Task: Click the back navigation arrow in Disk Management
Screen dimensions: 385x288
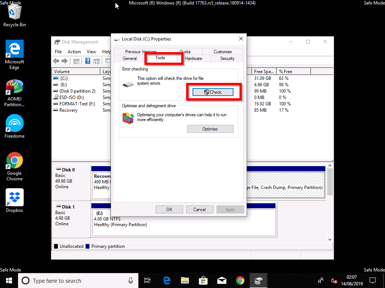Action: coord(56,61)
